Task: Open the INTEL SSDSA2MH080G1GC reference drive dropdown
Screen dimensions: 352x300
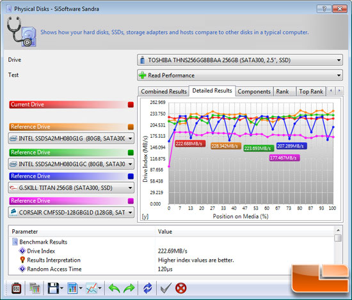Action: coord(71,164)
